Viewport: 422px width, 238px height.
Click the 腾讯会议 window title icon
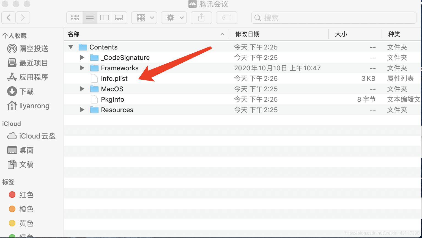tap(193, 4)
